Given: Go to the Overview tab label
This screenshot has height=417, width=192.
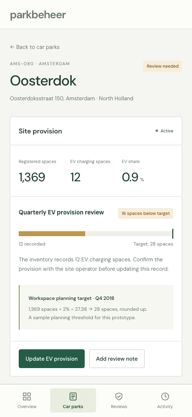Looking at the screenshot, I should tap(27, 407).
